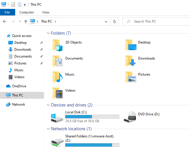
Task: Click the Local Disk (C:) usage bar
Action: pyautogui.click(x=92, y=116)
